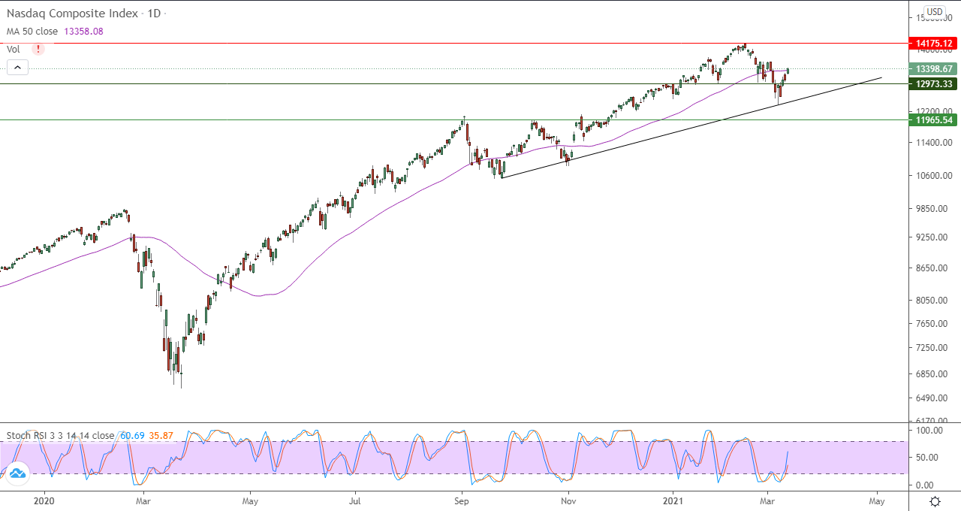This screenshot has width=961, height=511.
Task: Click the 2020 time axis label
Action: [44, 500]
